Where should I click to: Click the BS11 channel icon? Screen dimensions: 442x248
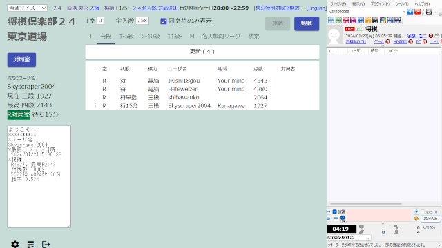click(x=390, y=20)
